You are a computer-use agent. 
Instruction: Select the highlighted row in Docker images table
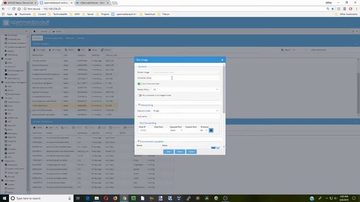coord(75,105)
